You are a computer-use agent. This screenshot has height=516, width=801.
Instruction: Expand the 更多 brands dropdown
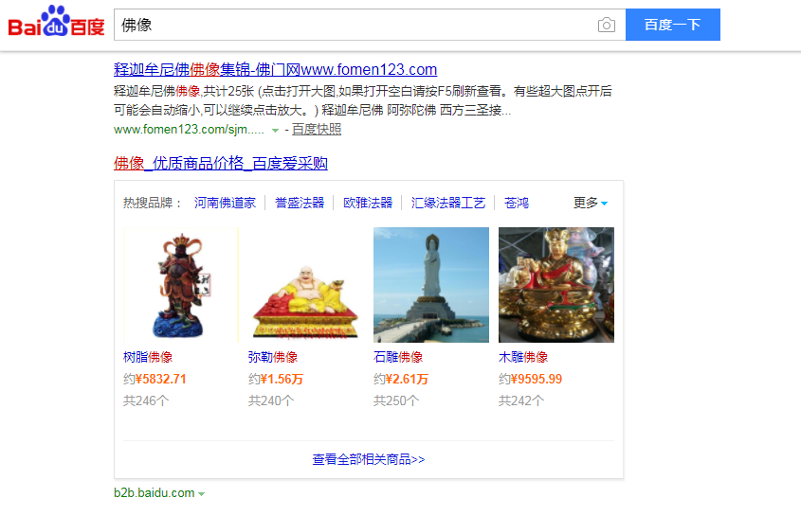pyautogui.click(x=591, y=204)
